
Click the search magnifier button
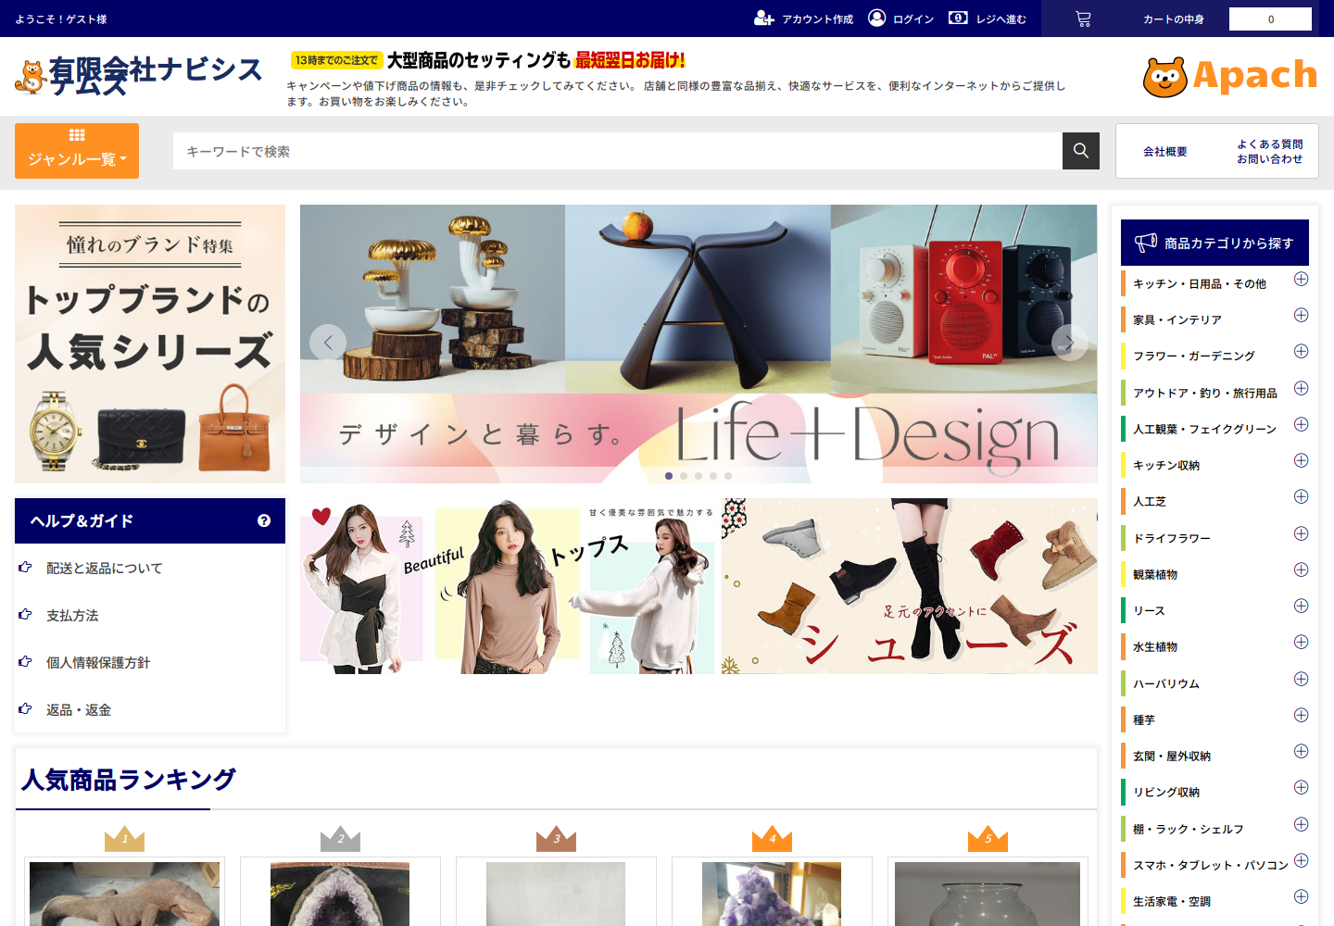click(1081, 151)
